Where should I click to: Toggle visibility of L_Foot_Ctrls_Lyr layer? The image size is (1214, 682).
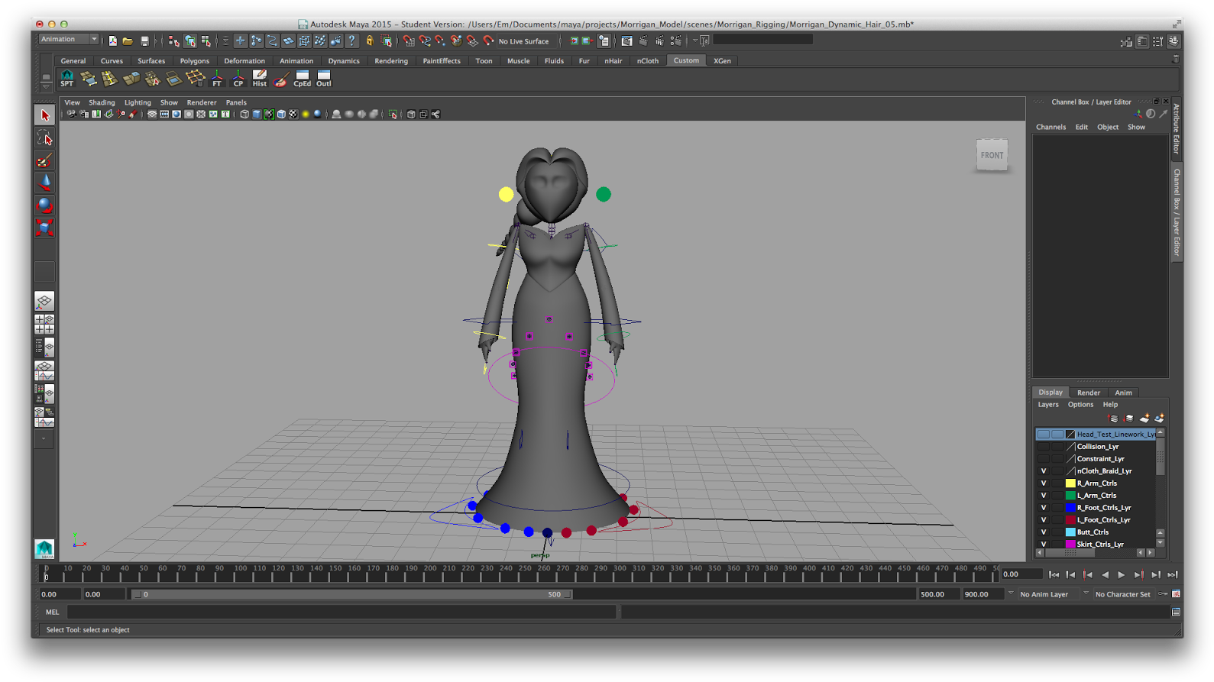(1044, 520)
